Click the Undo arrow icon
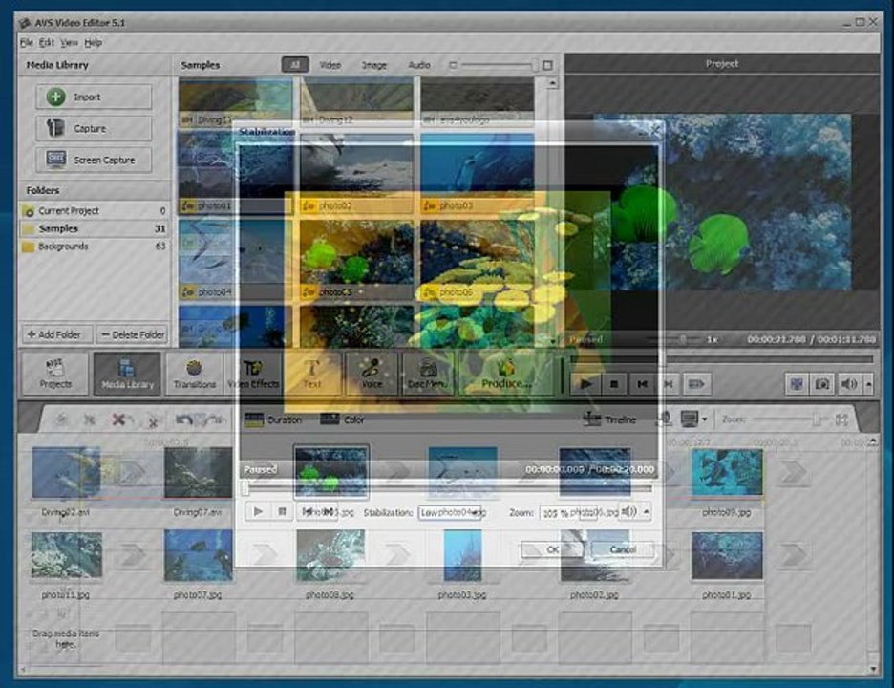Viewport: 894px width, 688px height. (x=184, y=419)
